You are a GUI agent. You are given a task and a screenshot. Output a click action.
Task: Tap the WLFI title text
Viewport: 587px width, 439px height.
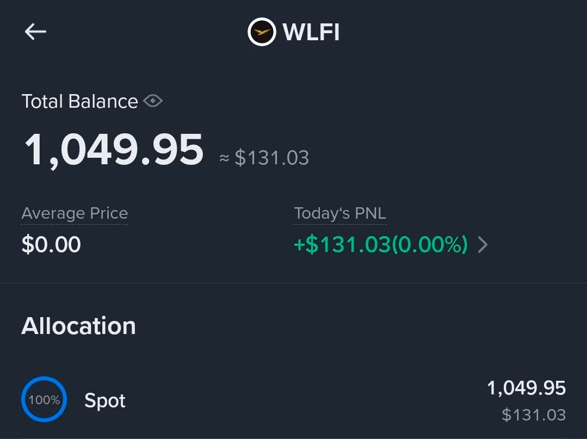tap(311, 32)
